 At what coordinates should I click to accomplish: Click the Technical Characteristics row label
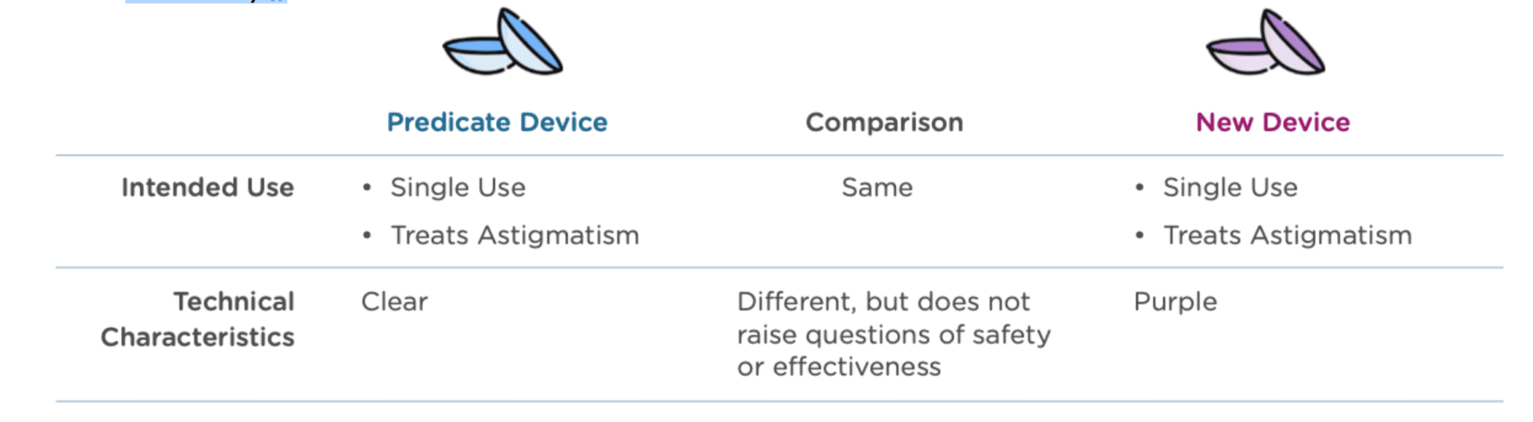(x=198, y=319)
